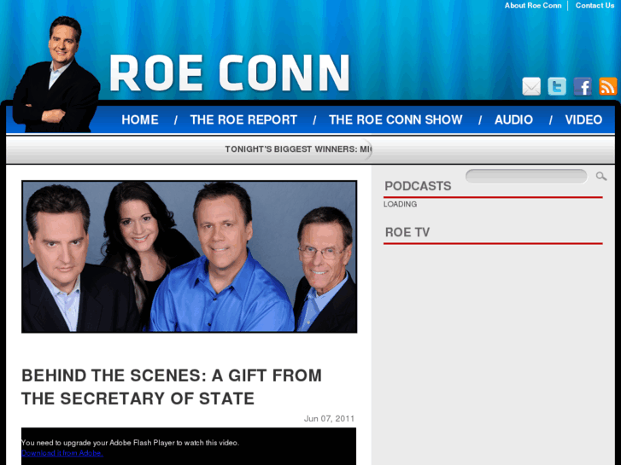This screenshot has height=465, width=621.
Task: Select the AUDIO menu item
Action: [513, 119]
